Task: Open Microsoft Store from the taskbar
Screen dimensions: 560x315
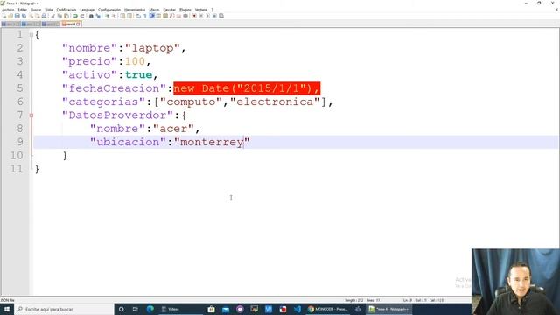Action: click(211, 309)
